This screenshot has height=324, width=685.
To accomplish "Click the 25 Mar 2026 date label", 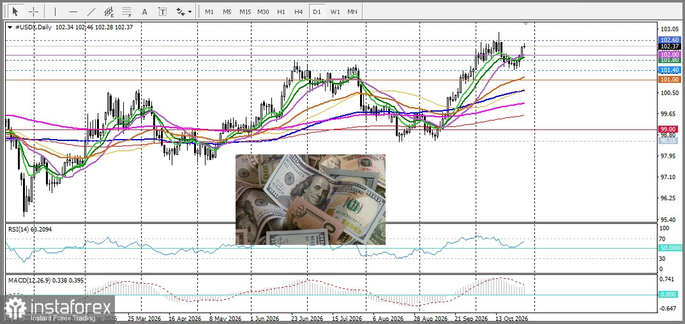I will pyautogui.click(x=144, y=318).
